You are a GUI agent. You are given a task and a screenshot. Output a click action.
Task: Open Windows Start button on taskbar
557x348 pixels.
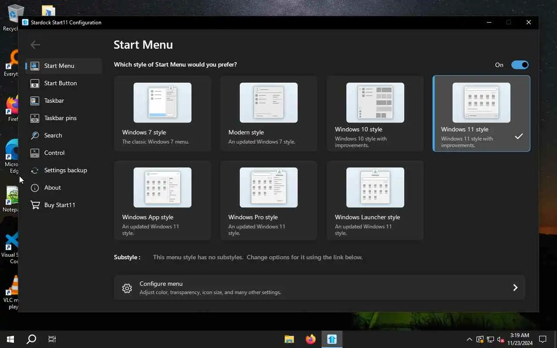(10, 339)
